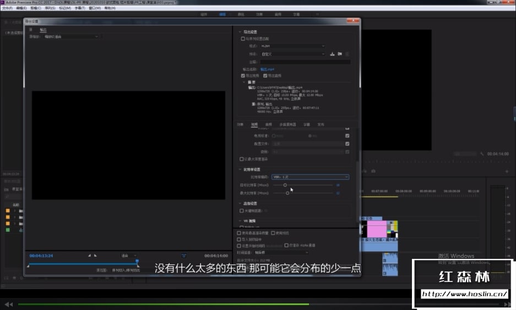516x310 pixels.
Task: Click the rewind icon in video player bar
Action: coord(9,304)
